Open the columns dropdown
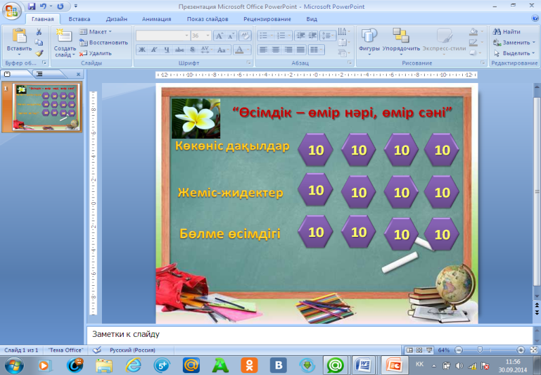541x375 pixels. (x=317, y=50)
